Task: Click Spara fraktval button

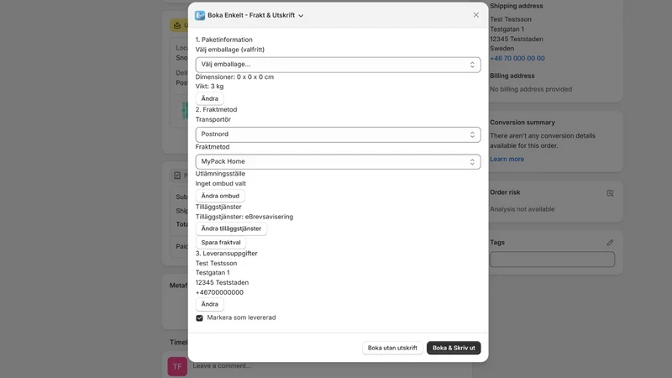Action: 221,243
